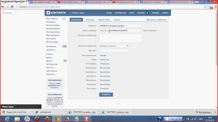
Task: Show hidden tray icons arrow
Action: [184, 119]
